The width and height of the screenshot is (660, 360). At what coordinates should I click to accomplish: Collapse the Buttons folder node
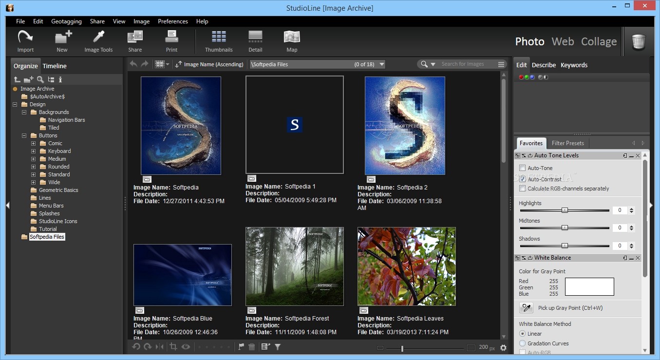point(24,135)
